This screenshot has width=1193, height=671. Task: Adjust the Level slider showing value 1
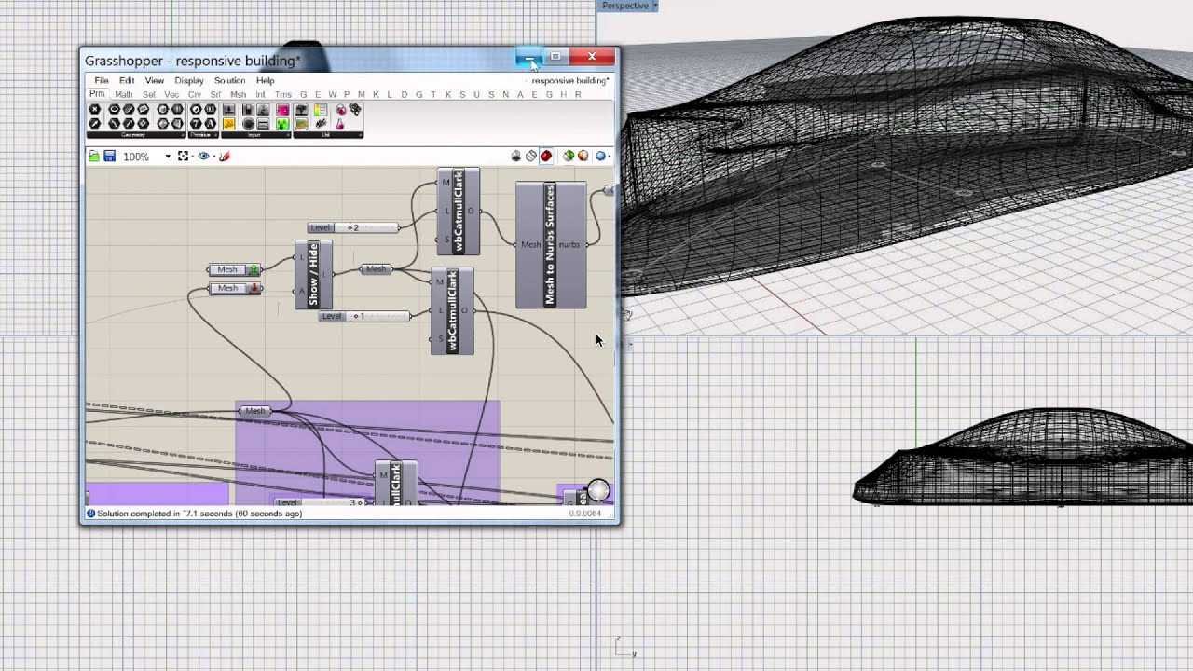click(x=363, y=316)
